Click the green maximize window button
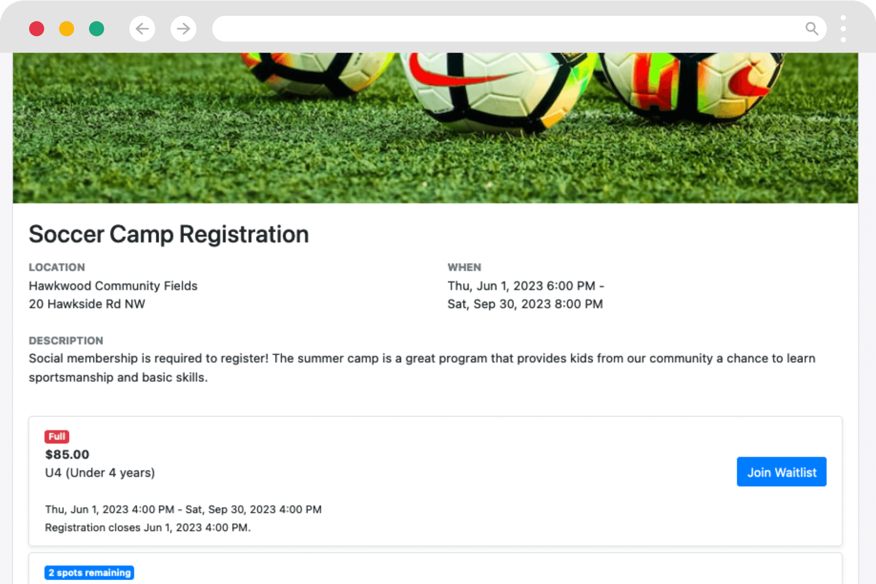 coord(96,29)
